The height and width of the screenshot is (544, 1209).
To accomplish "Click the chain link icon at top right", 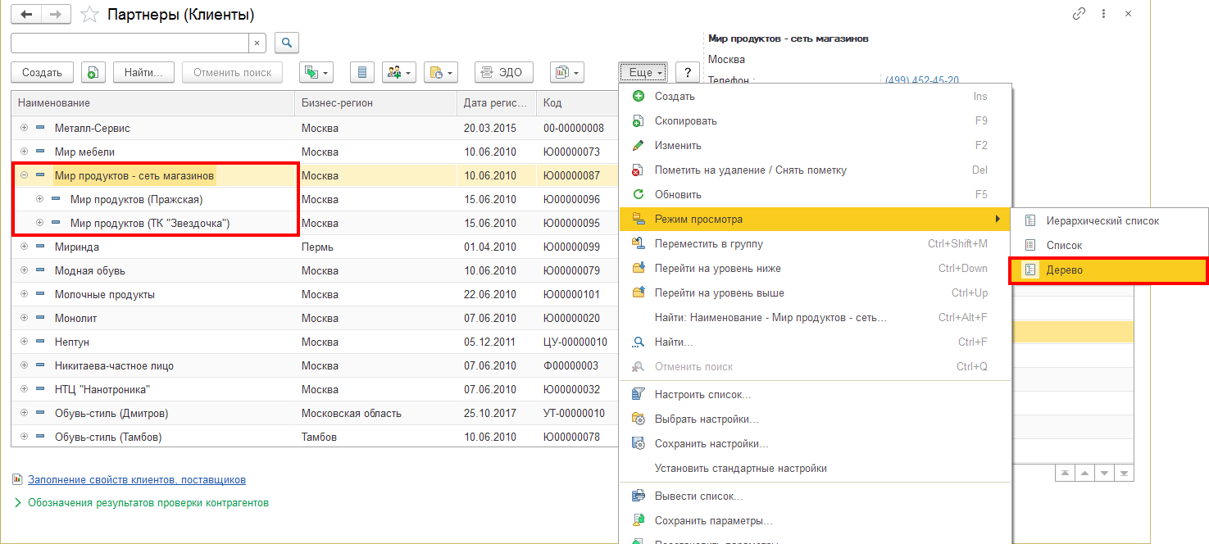I will coord(1079,15).
